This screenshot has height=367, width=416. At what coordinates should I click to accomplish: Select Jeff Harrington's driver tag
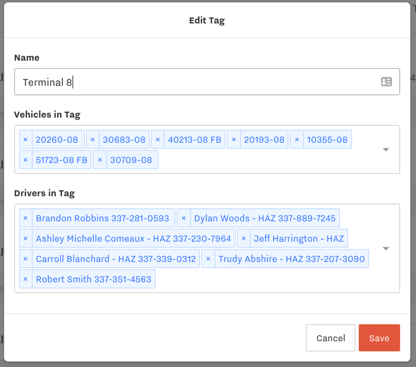pyautogui.click(x=299, y=238)
